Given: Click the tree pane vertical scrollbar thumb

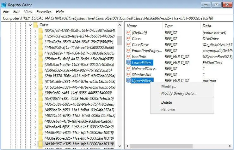Looking at the screenshot, I should [x=120, y=40].
